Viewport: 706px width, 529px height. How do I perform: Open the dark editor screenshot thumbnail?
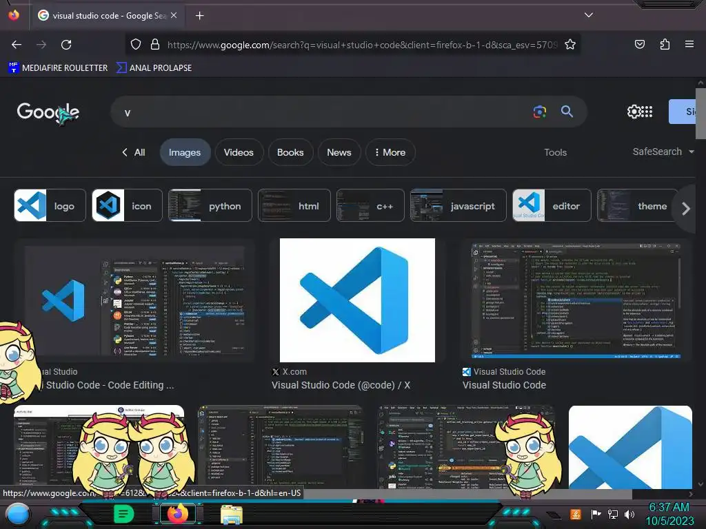tap(576, 300)
